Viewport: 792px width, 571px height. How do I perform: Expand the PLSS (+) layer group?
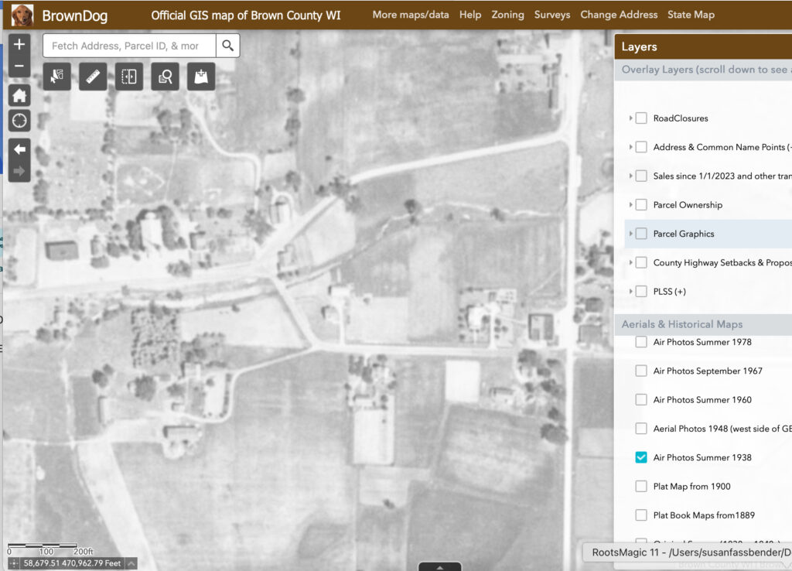coord(631,292)
